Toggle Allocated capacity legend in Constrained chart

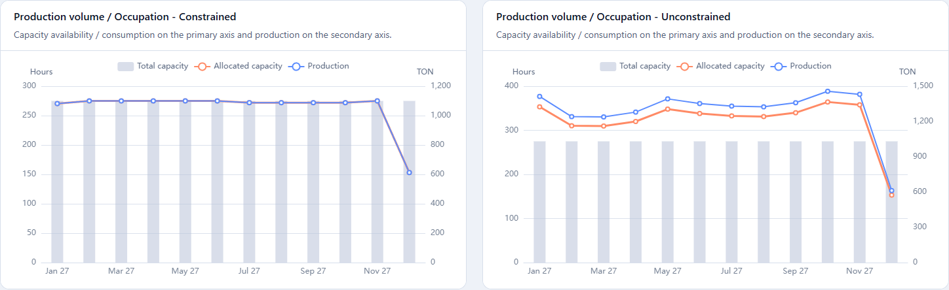click(239, 66)
